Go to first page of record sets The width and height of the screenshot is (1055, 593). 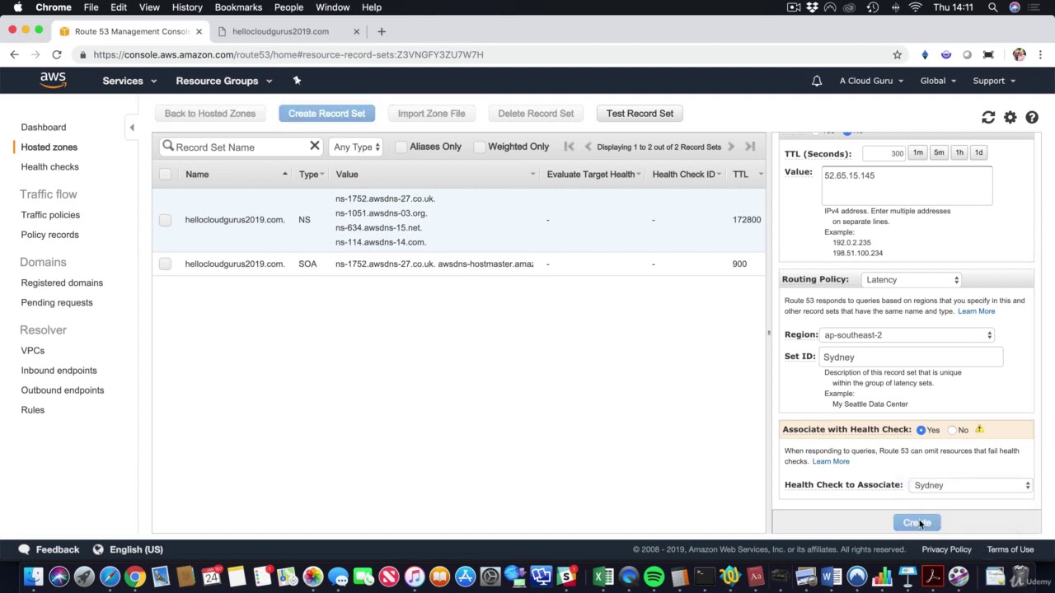pyautogui.click(x=569, y=147)
